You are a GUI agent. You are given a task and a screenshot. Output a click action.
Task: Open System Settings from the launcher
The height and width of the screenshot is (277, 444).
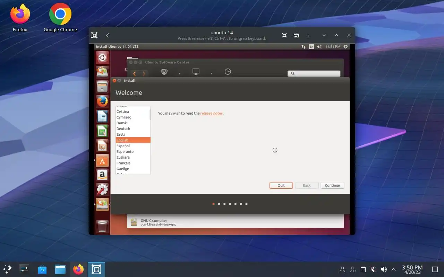102,189
